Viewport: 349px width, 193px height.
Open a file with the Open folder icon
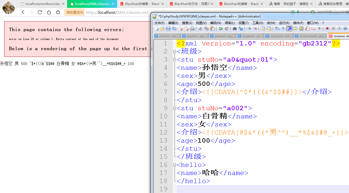click(163, 29)
